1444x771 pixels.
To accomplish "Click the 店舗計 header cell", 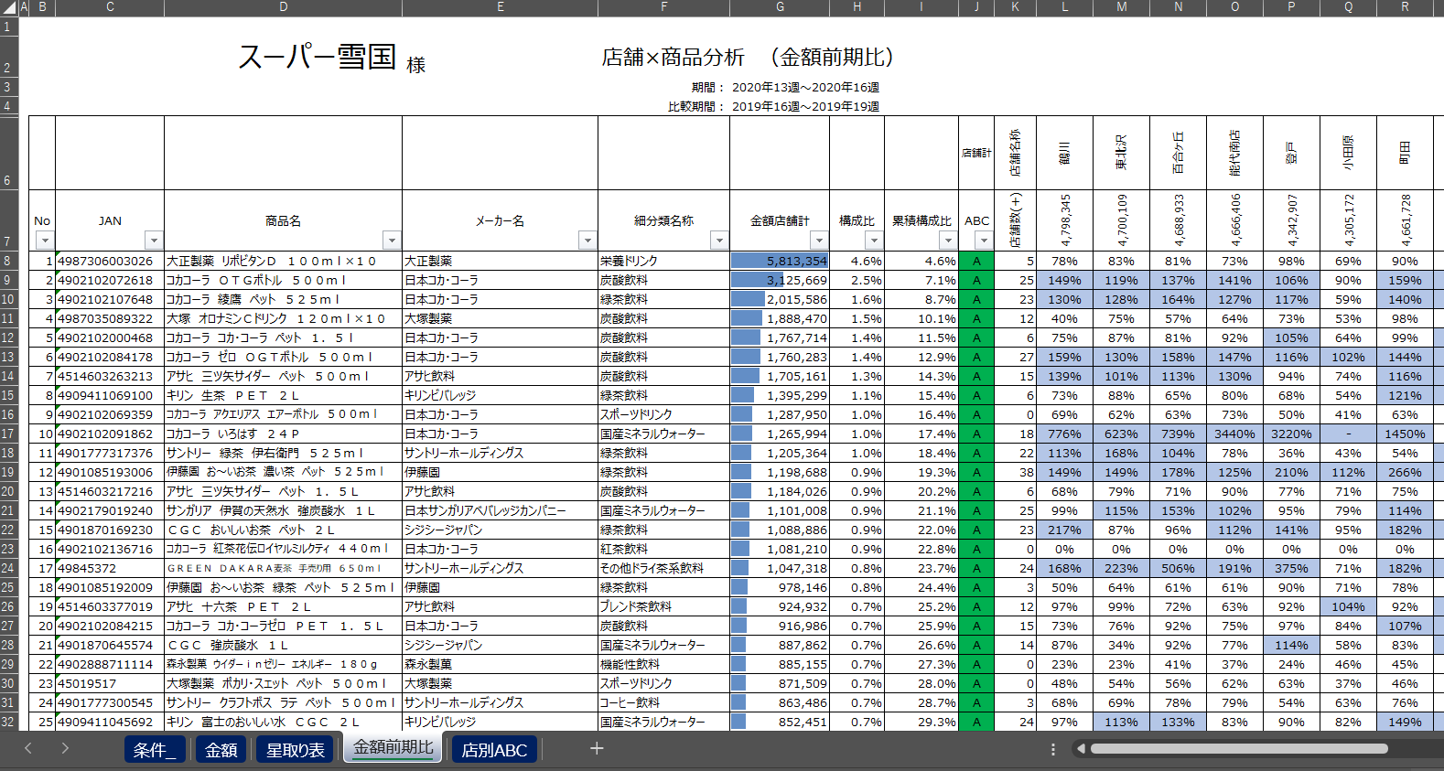I will click(x=976, y=153).
